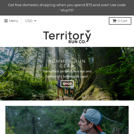Select the Summer Run Gear heading

coord(67,64)
